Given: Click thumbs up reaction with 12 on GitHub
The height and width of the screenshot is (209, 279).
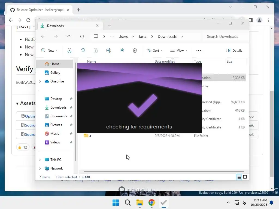Looking at the screenshot, I should (x=23, y=147).
